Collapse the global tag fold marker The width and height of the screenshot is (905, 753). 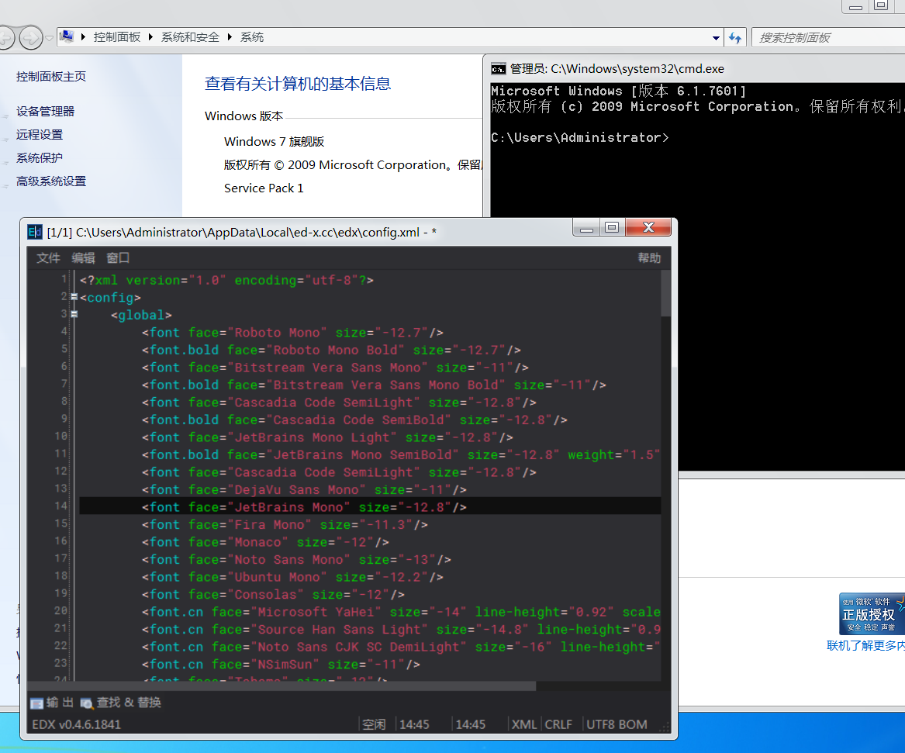pyautogui.click(x=74, y=315)
